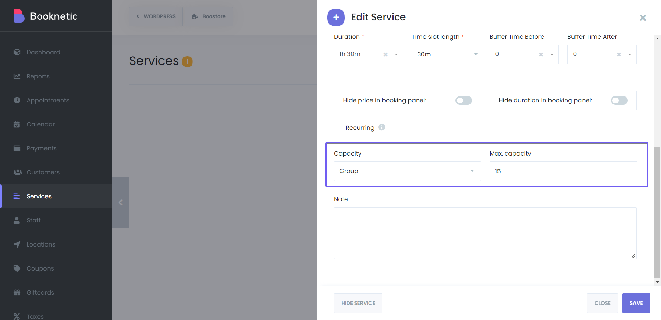Clear the Buffer Time After value
Screen dimensions: 661x320
(619, 54)
